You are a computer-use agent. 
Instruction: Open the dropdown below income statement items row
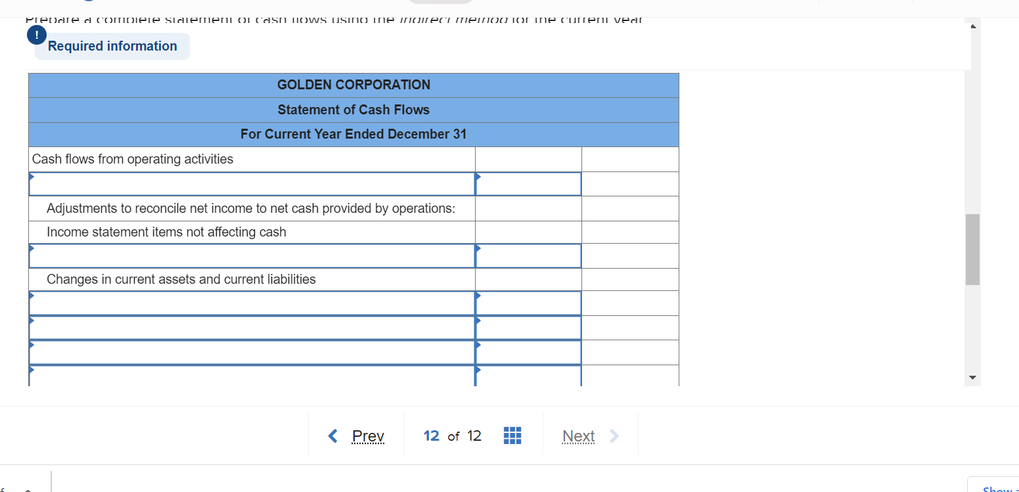coord(252,256)
